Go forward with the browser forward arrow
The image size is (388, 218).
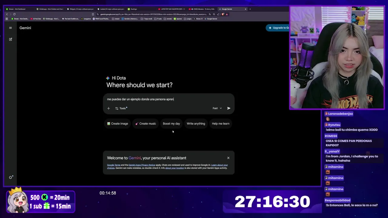(x=11, y=14)
